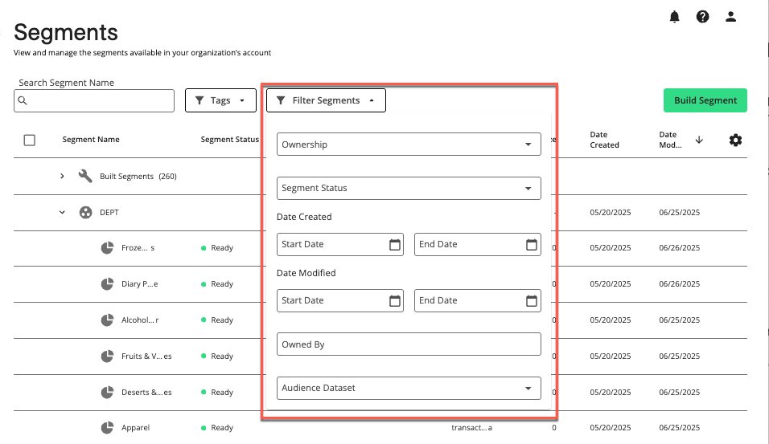This screenshot has width=769, height=444.
Task: Click the transact...a dataset cell
Action: point(472,427)
